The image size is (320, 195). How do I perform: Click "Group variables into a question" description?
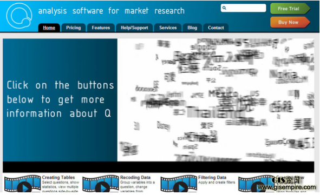[x=138, y=187]
